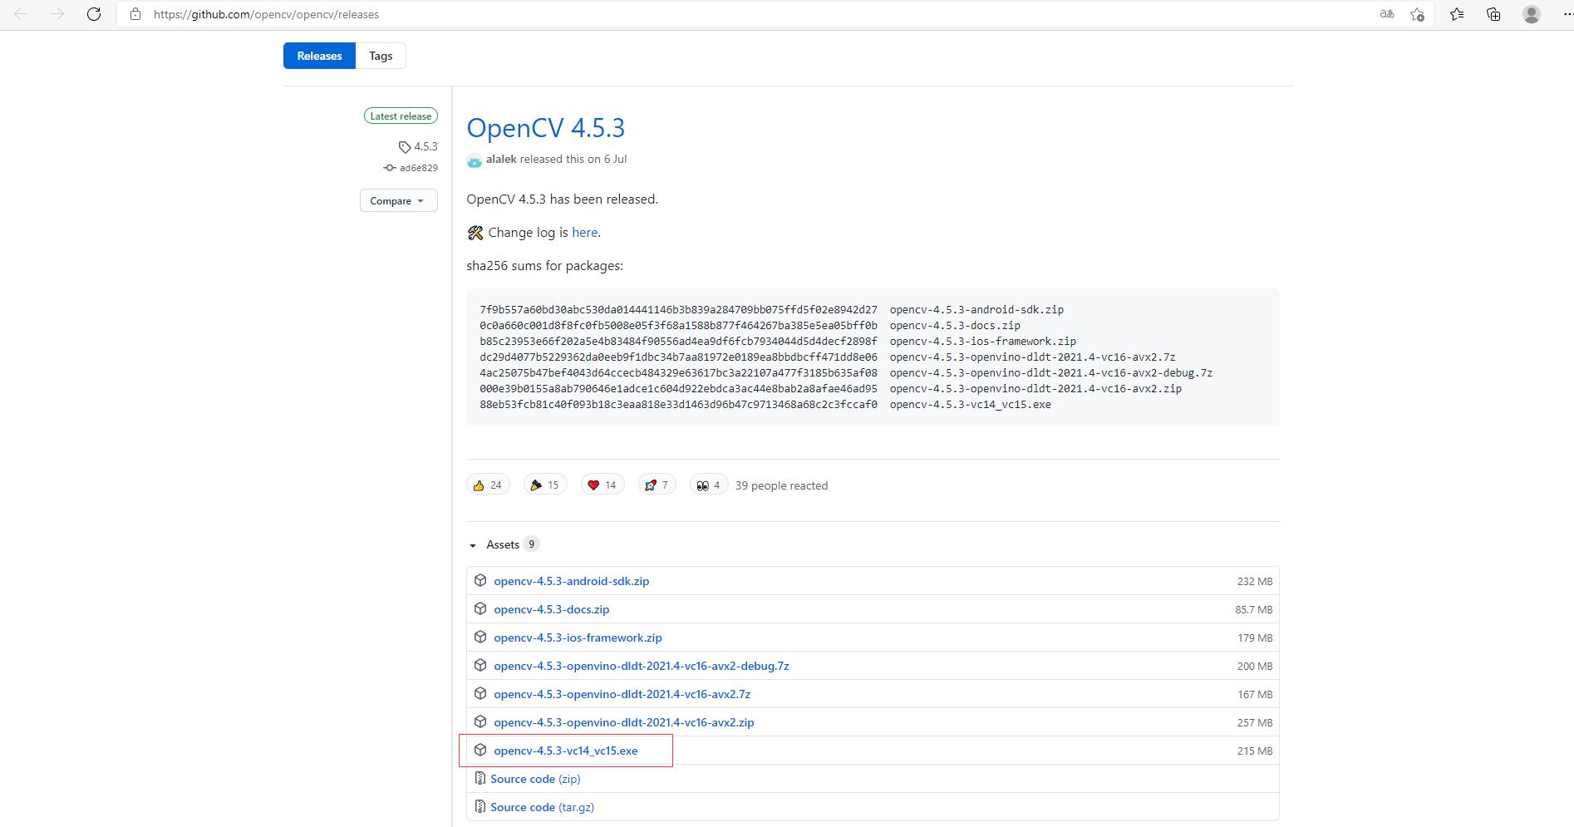1574x827 pixels.
Task: Click 'sha256 sums for packages:' text
Action: tap(544, 266)
